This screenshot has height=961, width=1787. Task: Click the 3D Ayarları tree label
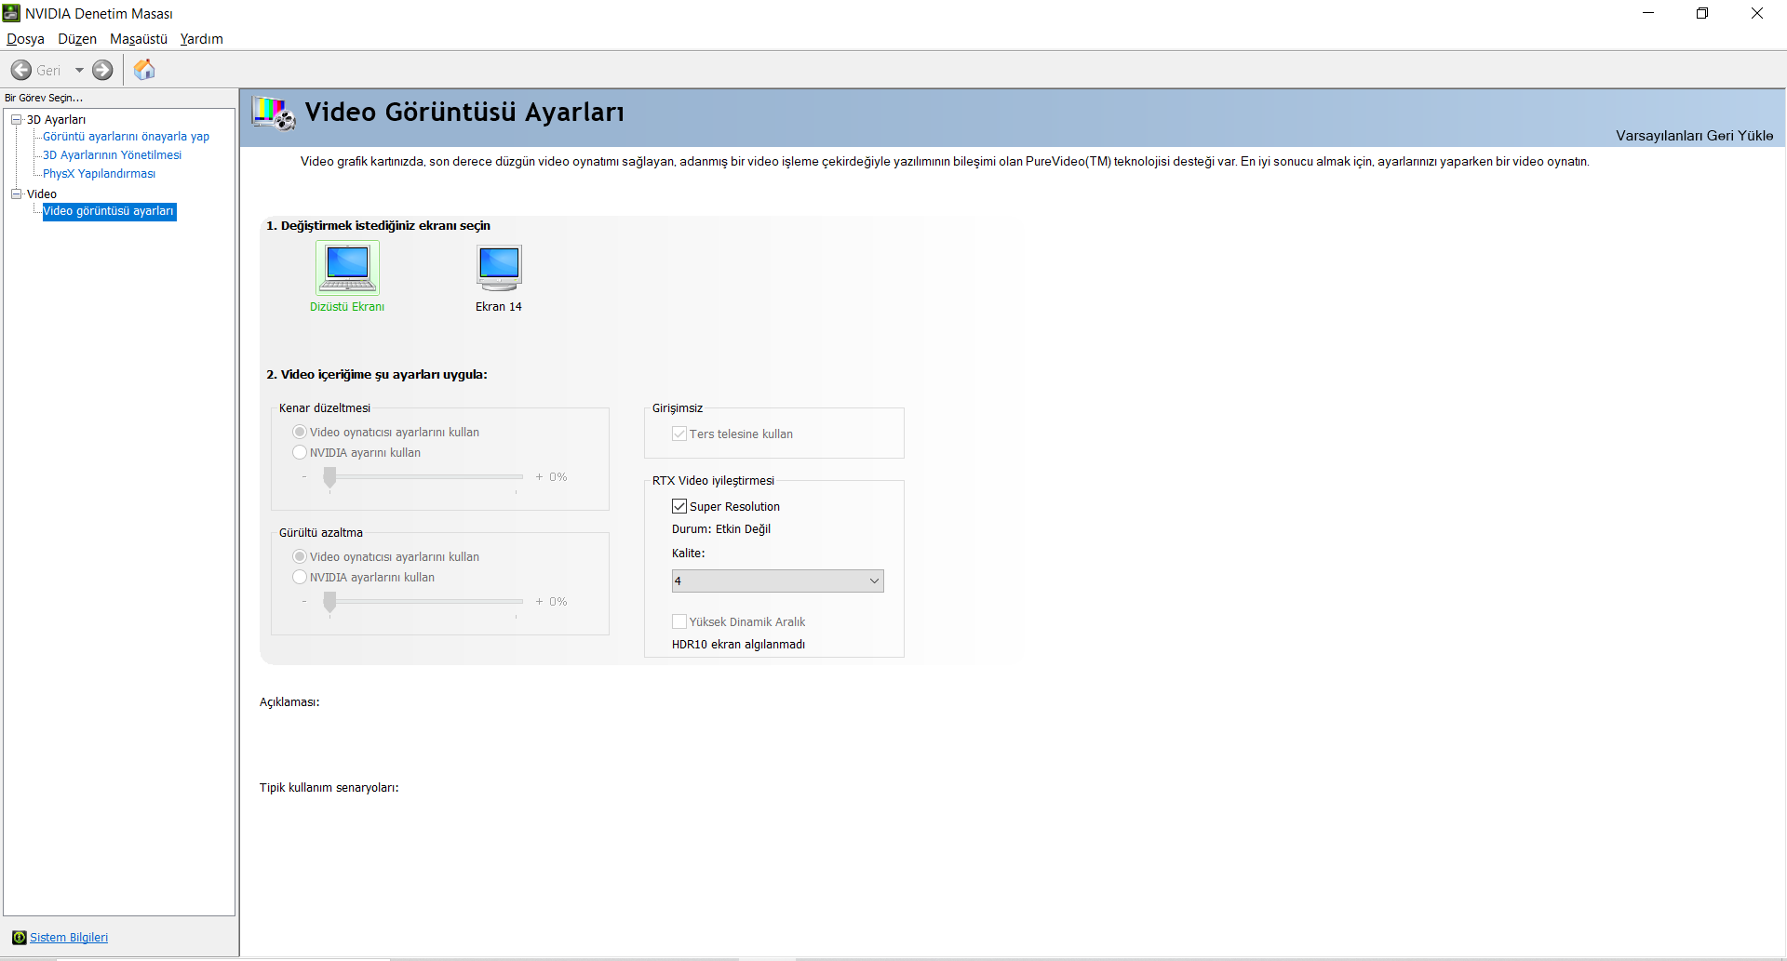point(56,119)
